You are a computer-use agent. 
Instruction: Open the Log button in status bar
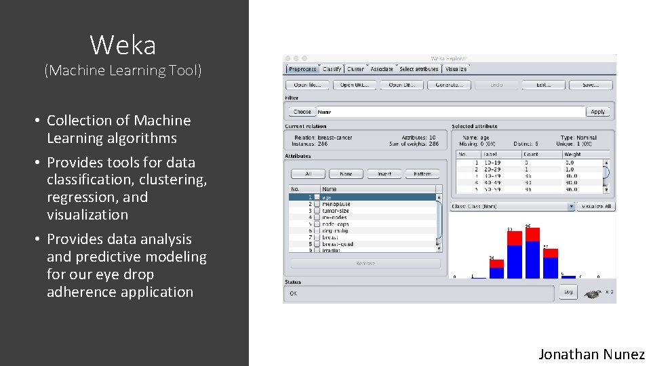(568, 292)
